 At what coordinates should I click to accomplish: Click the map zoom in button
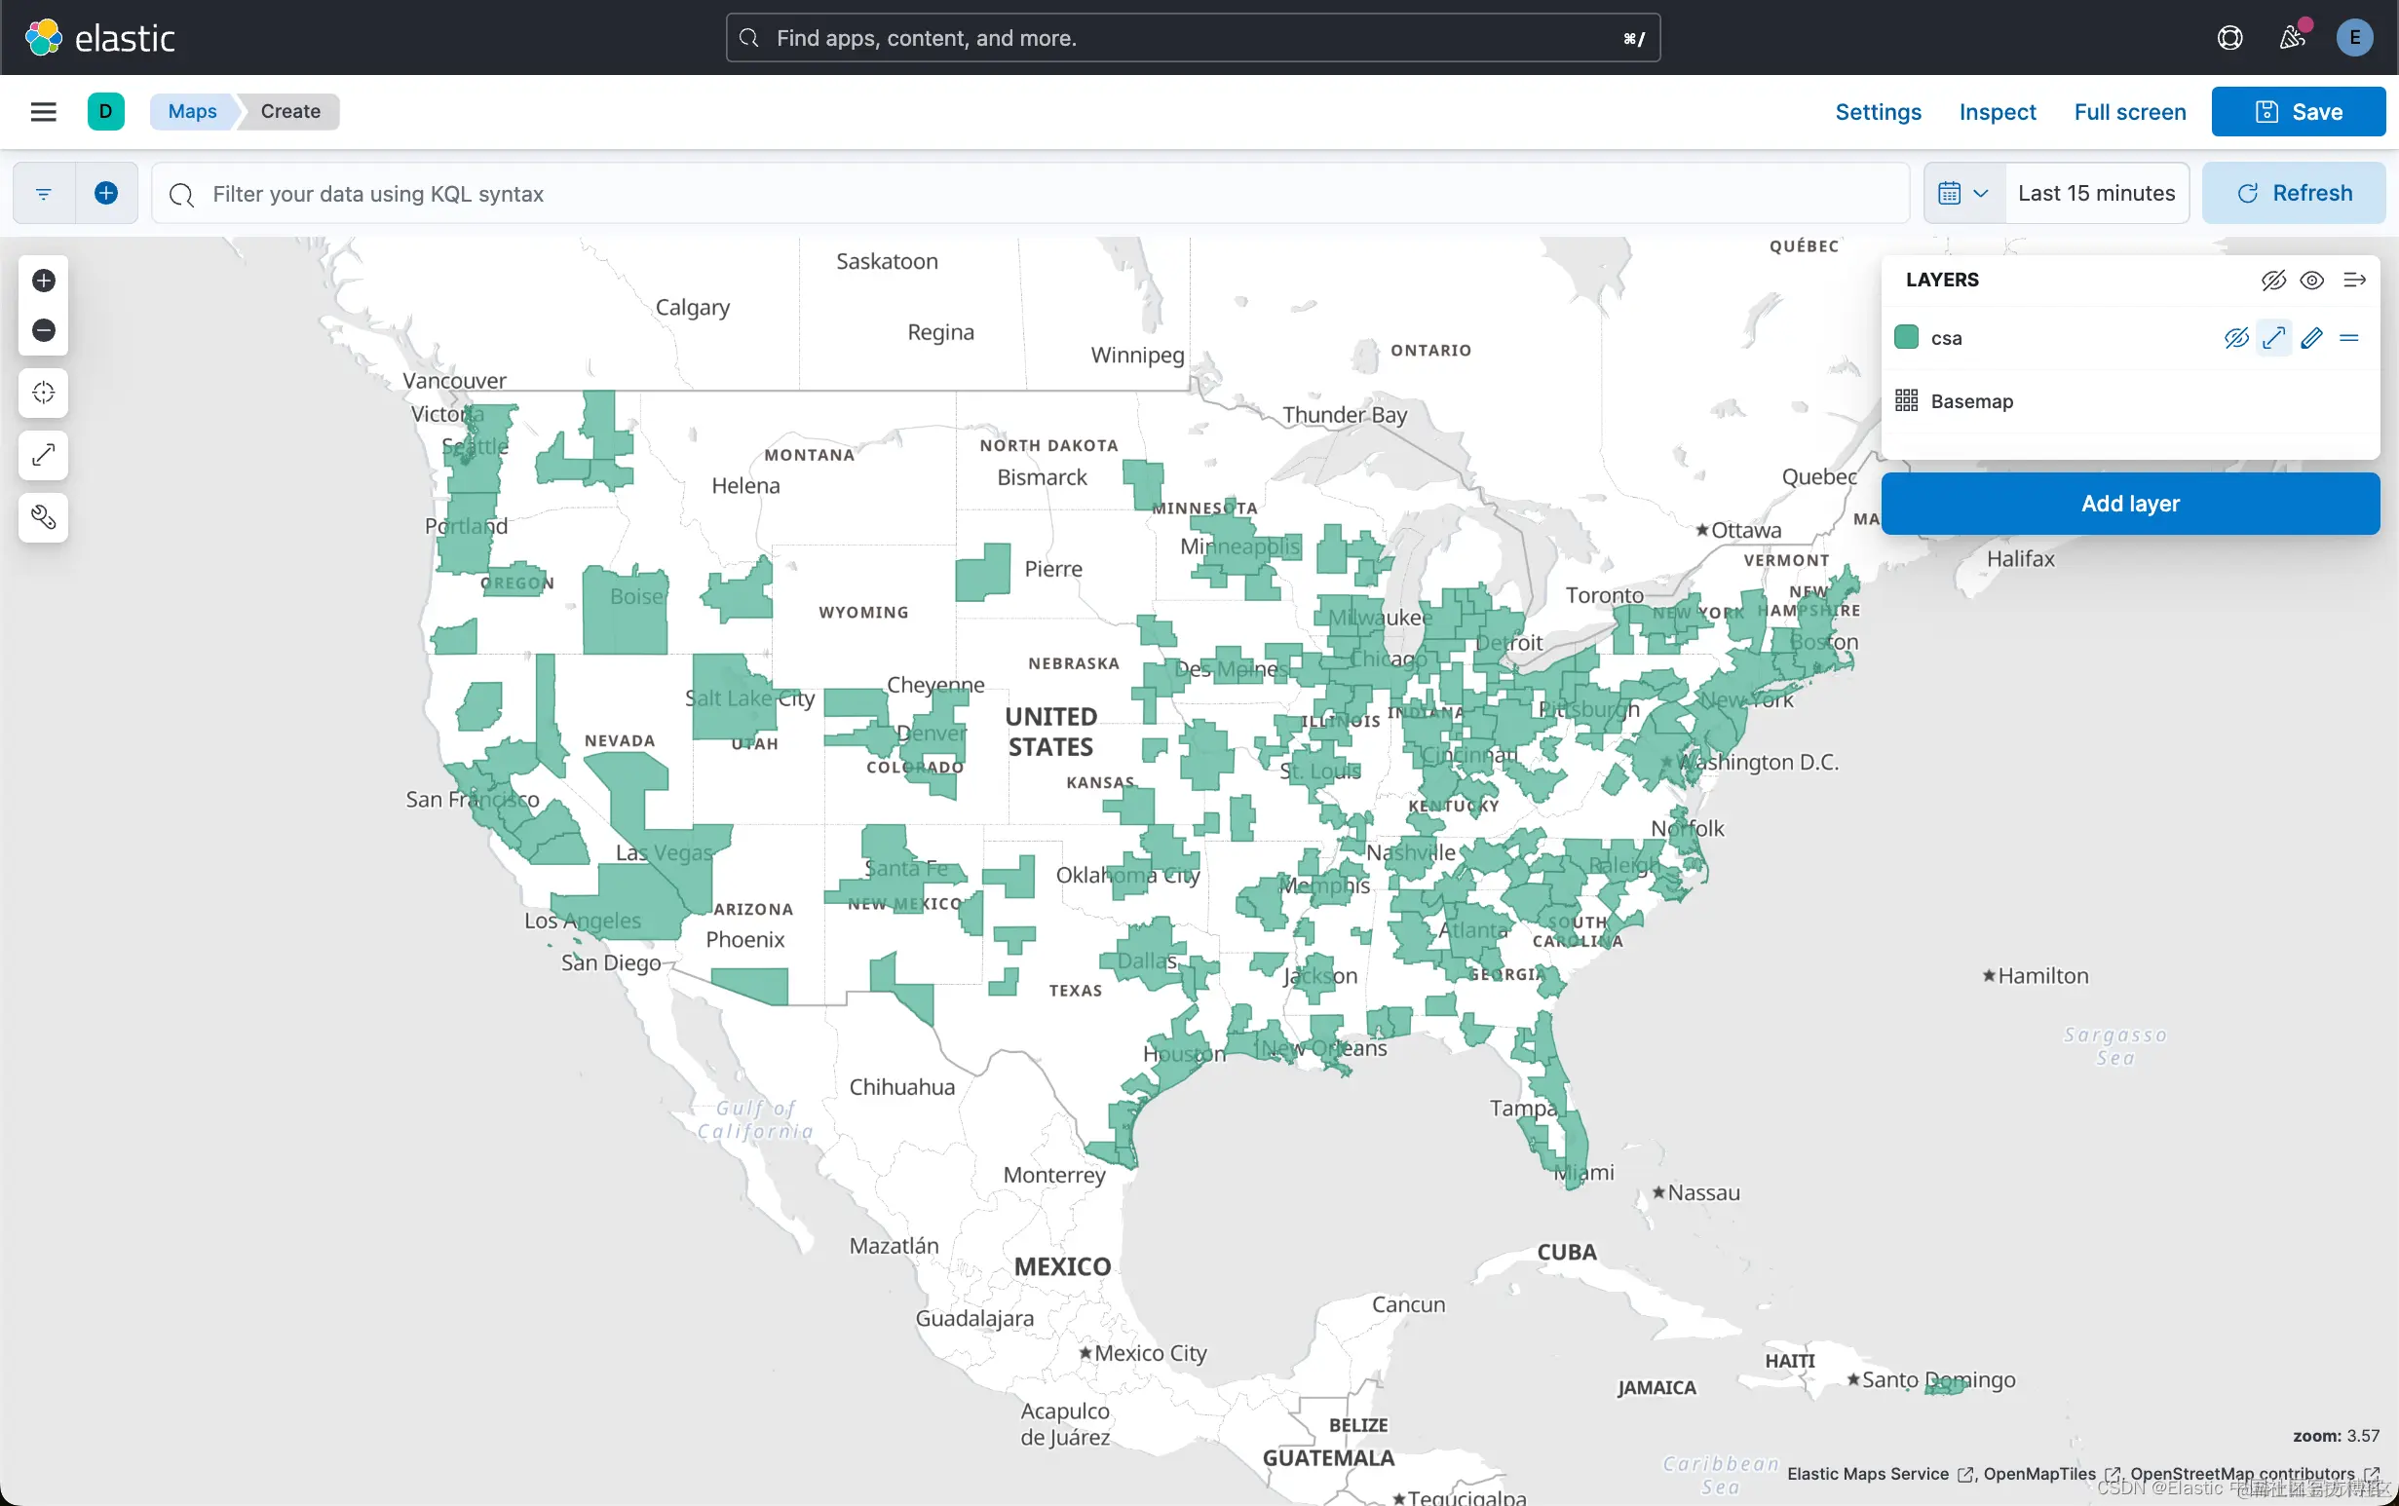click(x=43, y=281)
